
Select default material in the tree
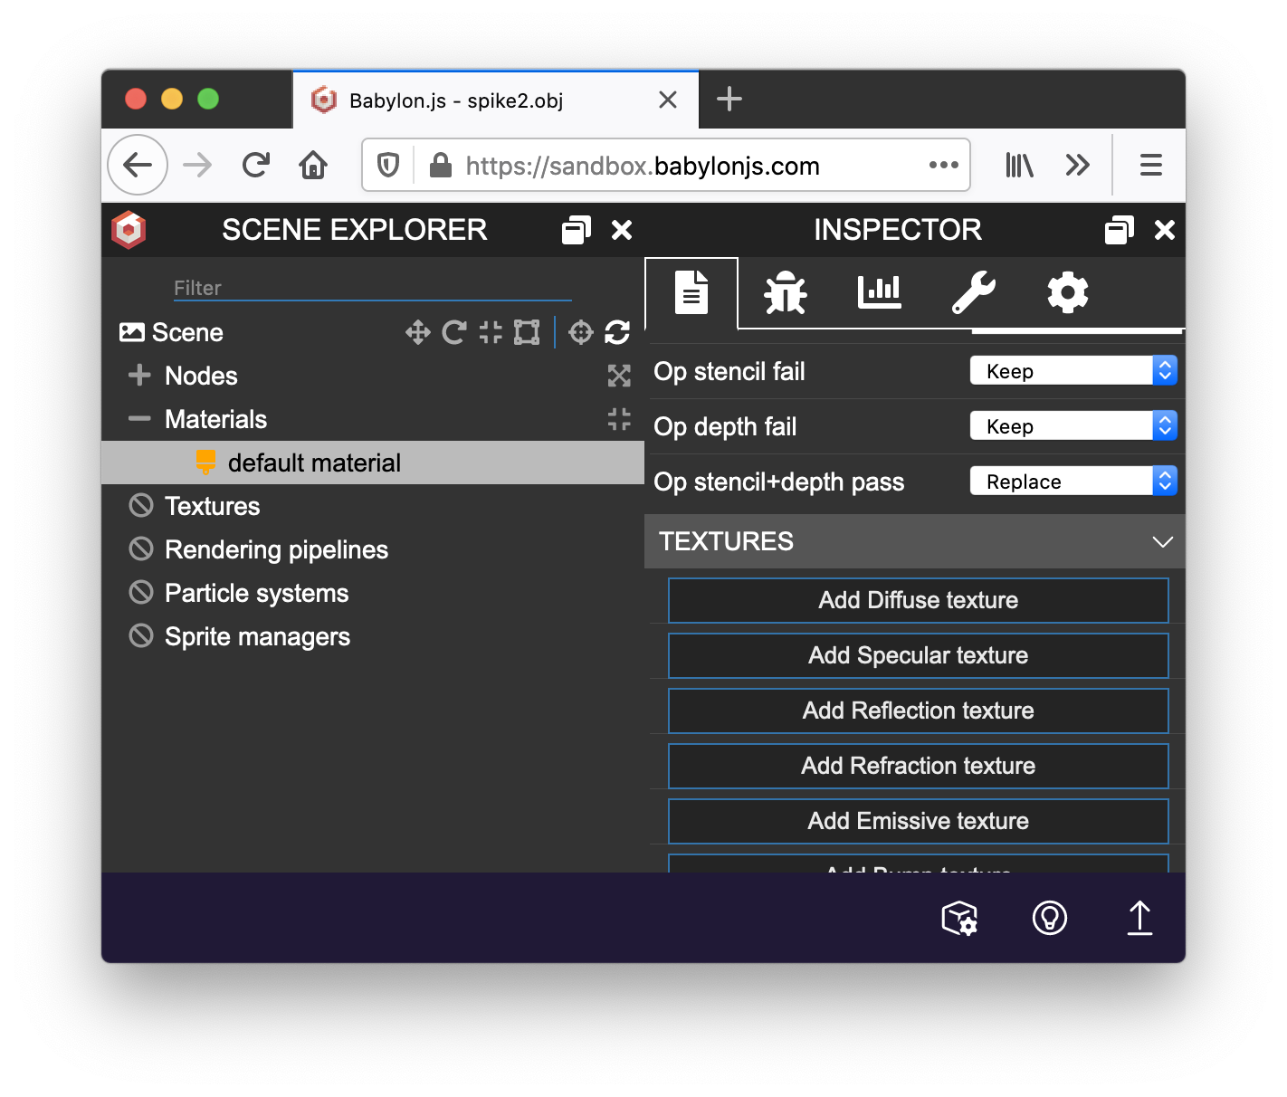click(x=314, y=463)
